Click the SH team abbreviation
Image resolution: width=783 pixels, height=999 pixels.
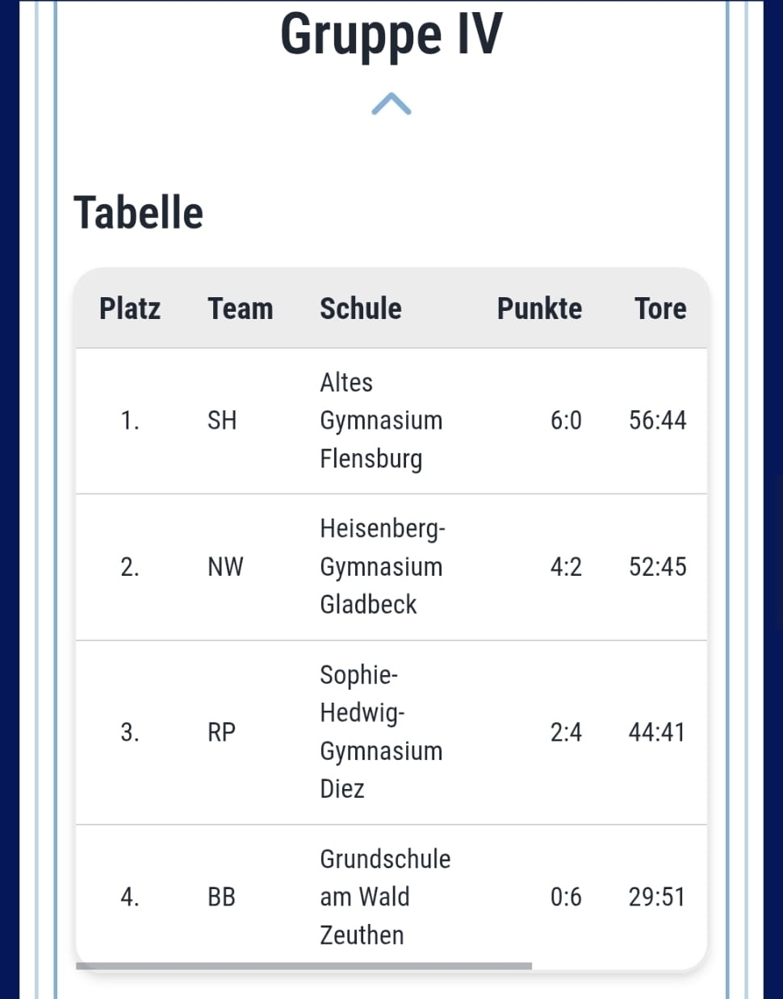click(x=222, y=421)
